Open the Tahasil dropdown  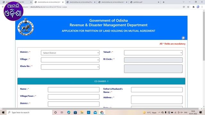pyautogui.click(x=153, y=53)
